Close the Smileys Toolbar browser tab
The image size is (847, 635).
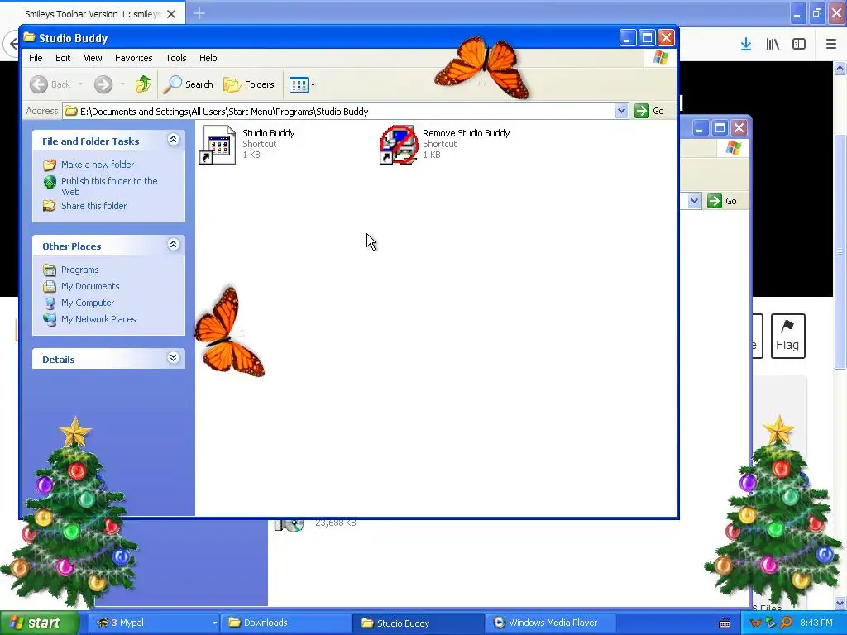click(171, 14)
